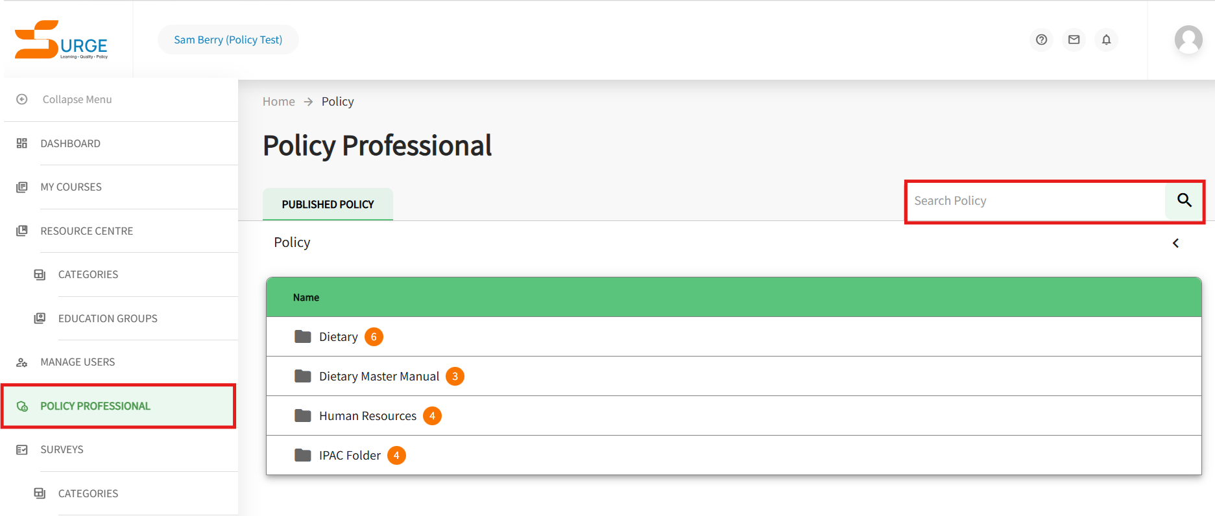This screenshot has width=1215, height=516.
Task: Switch to the Published Policy tab
Action: [x=328, y=204]
